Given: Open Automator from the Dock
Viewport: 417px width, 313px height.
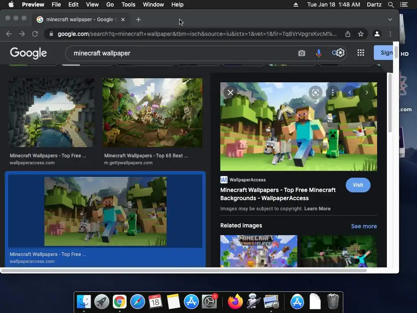Looking at the screenshot, I should click(x=253, y=302).
